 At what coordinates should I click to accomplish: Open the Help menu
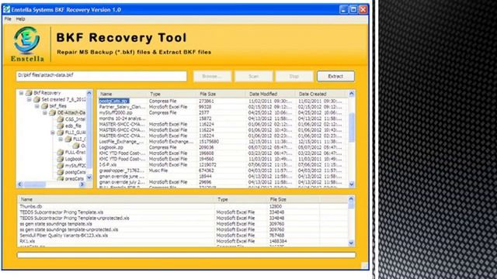20,19
